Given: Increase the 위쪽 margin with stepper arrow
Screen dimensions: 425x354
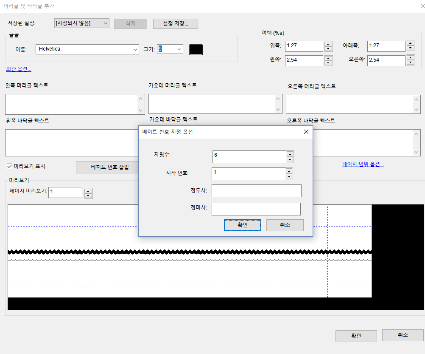Looking at the screenshot, I should 328,43.
